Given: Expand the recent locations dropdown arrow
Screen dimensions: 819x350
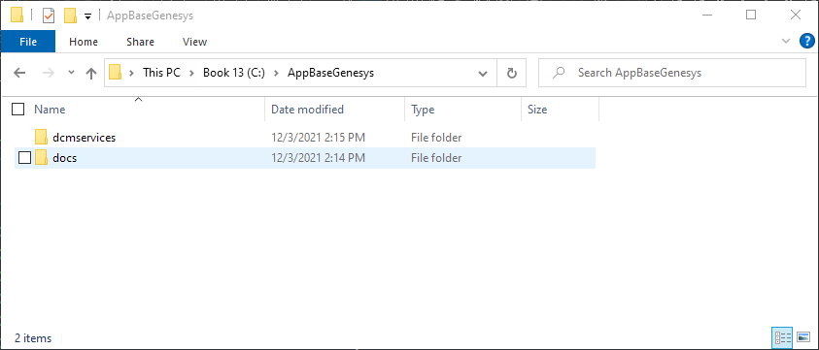Looking at the screenshot, I should click(x=72, y=73).
